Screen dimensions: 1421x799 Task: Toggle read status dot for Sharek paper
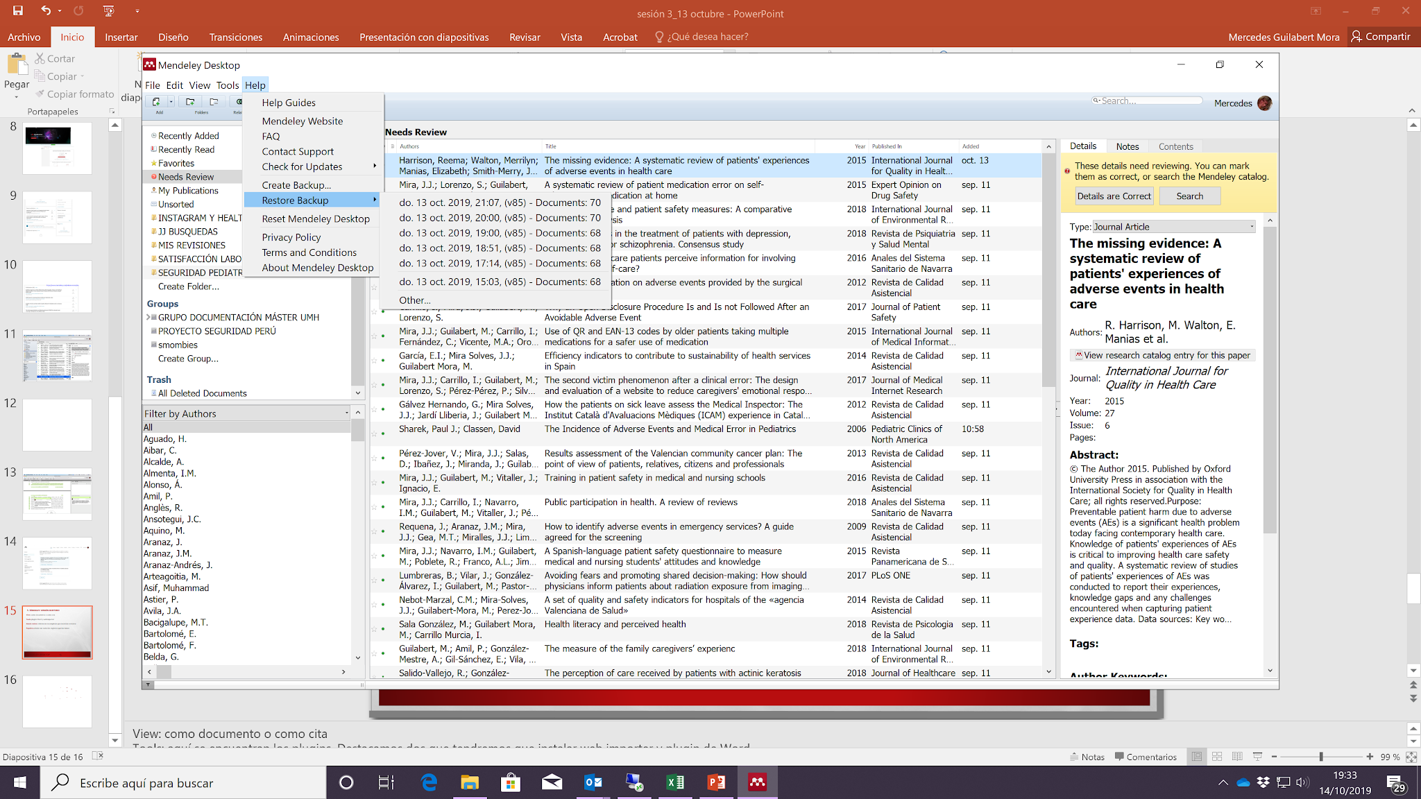click(382, 433)
